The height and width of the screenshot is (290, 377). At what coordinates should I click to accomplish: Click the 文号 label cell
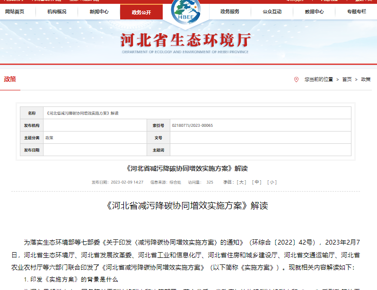pos(158,138)
